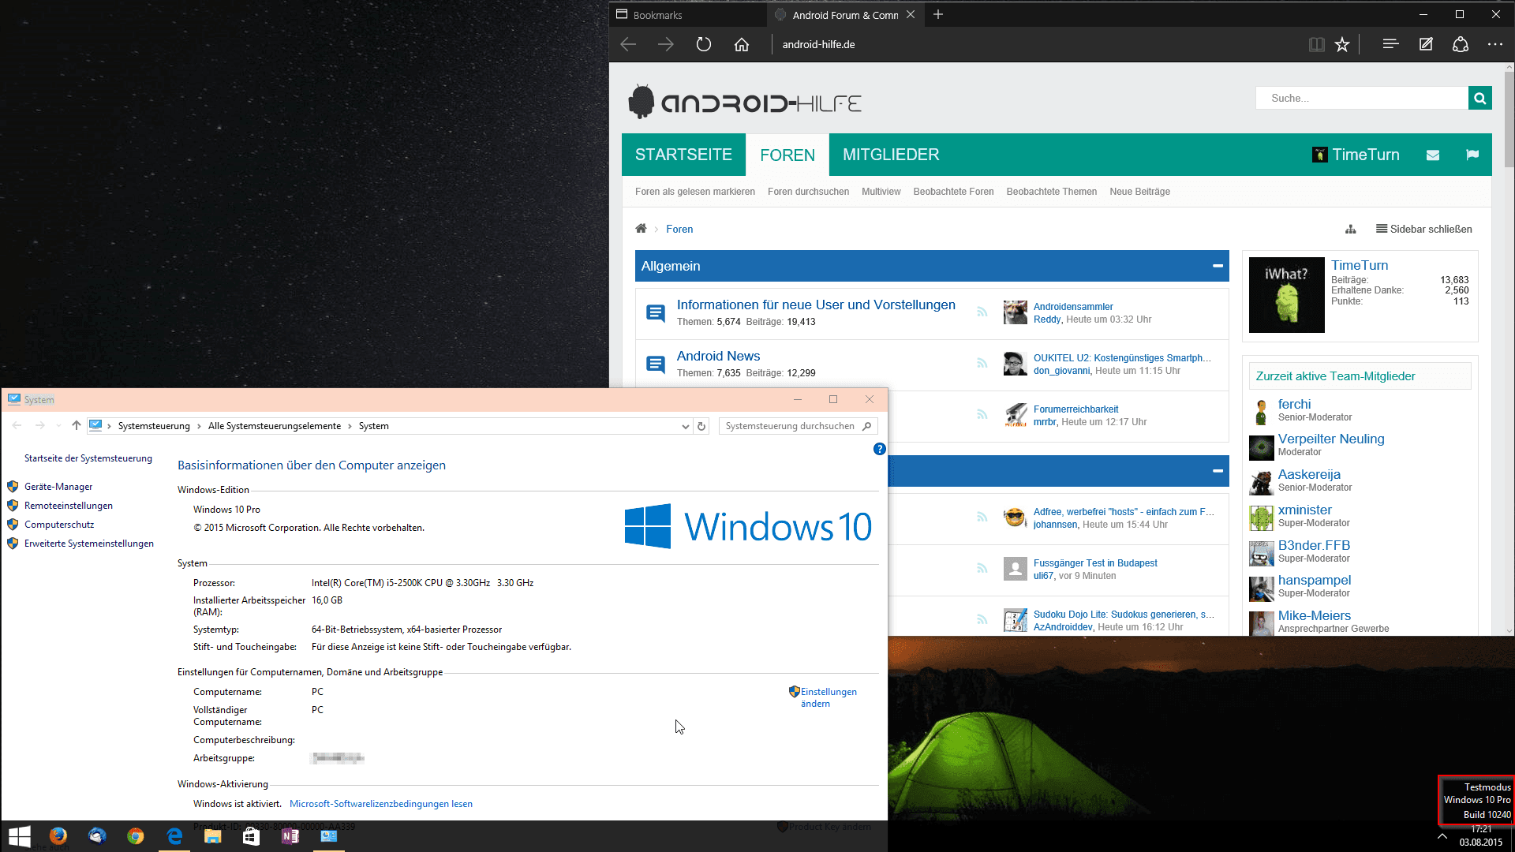
Task: Open recent locations dropdown in System window
Action: 58,426
